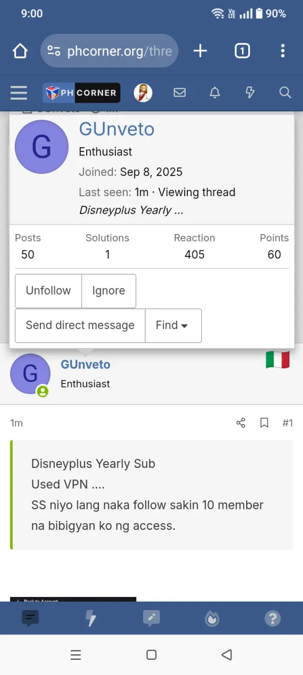The width and height of the screenshot is (303, 675).
Task: Open the hamburger navigation menu
Action: (x=18, y=93)
